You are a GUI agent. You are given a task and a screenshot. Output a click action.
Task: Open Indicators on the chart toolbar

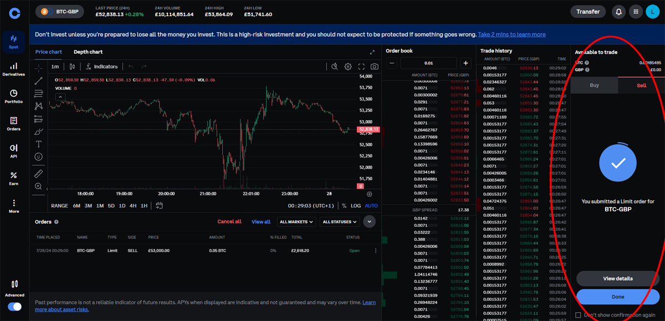[x=101, y=67]
